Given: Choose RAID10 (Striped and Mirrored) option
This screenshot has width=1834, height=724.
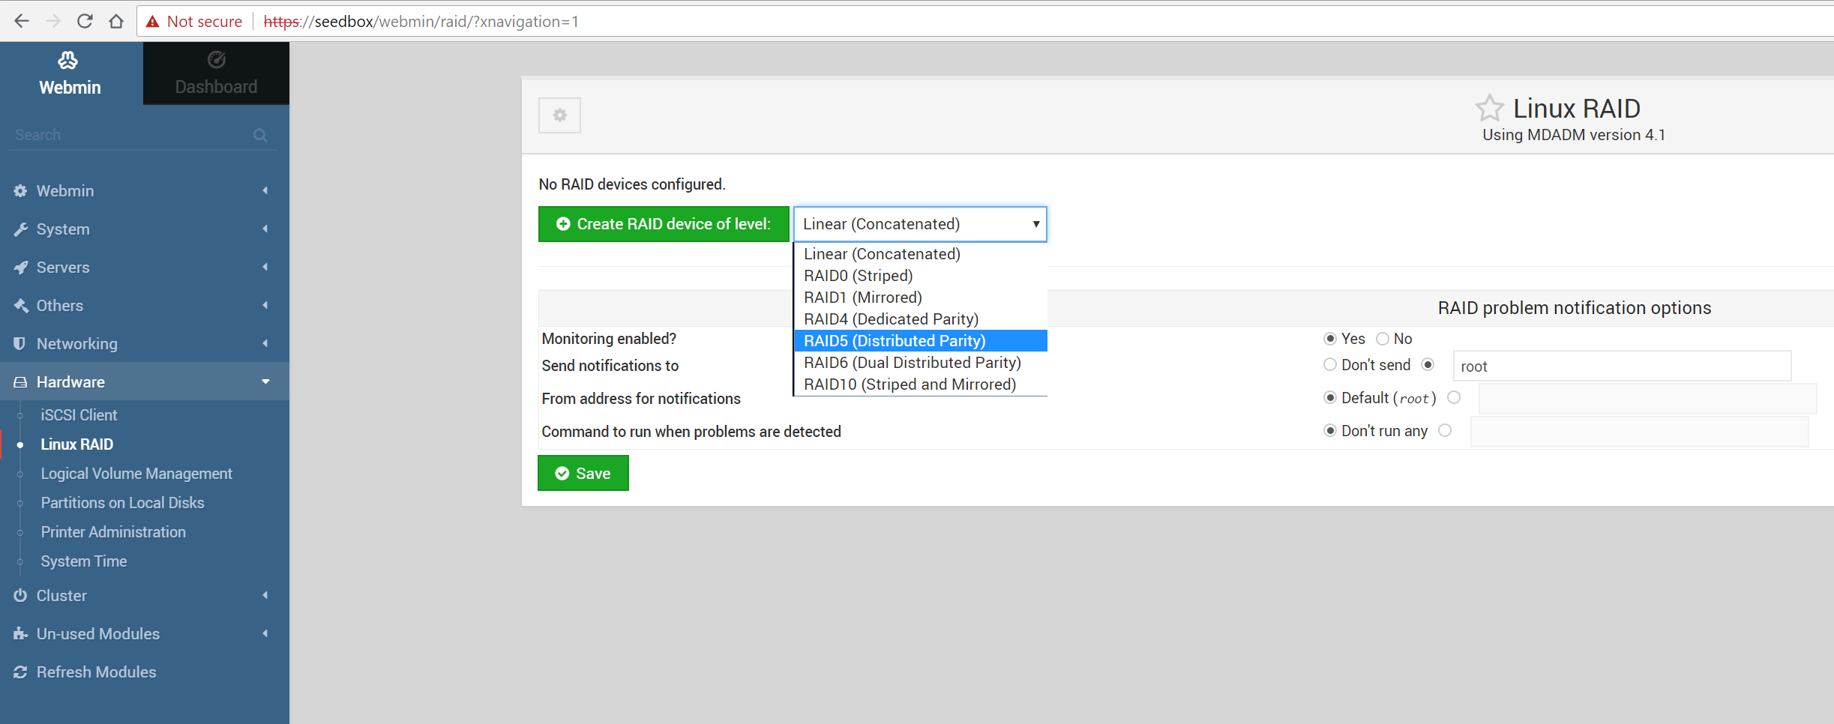Looking at the screenshot, I should coord(921,384).
